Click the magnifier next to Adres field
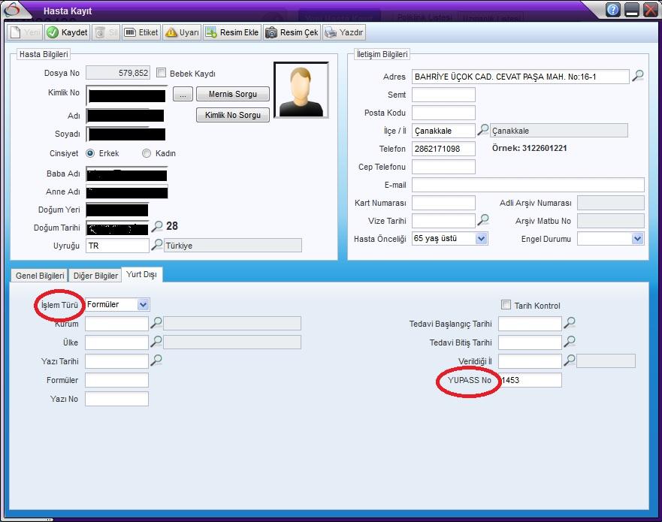 tap(637, 76)
